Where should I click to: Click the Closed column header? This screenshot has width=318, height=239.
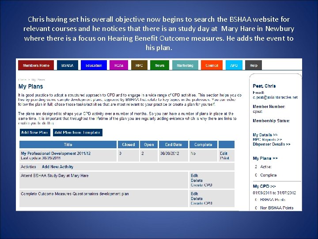[x=129, y=144]
